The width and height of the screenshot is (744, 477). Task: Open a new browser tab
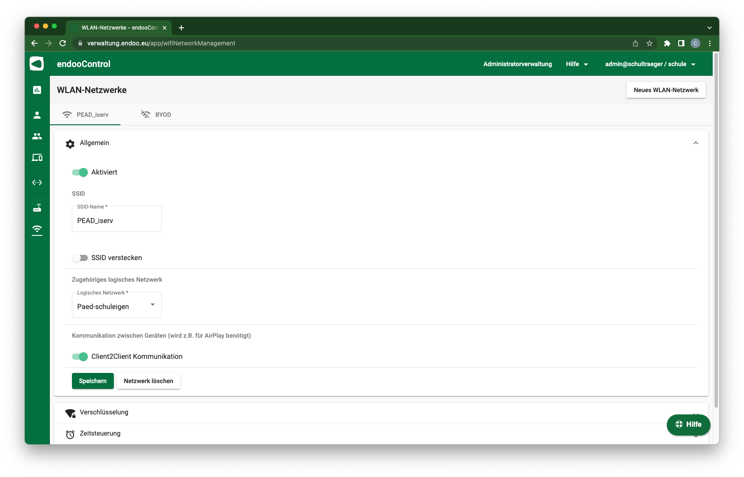[x=181, y=28]
